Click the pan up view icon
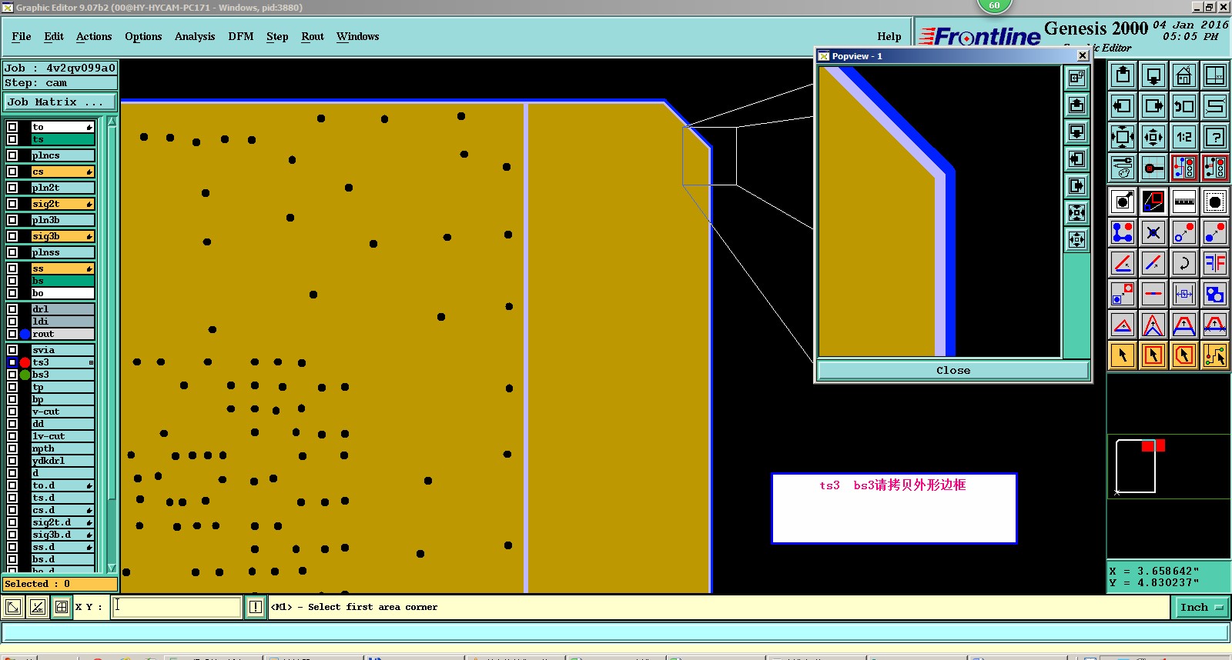Screen dimensions: 1232x660 pyautogui.click(x=1123, y=75)
